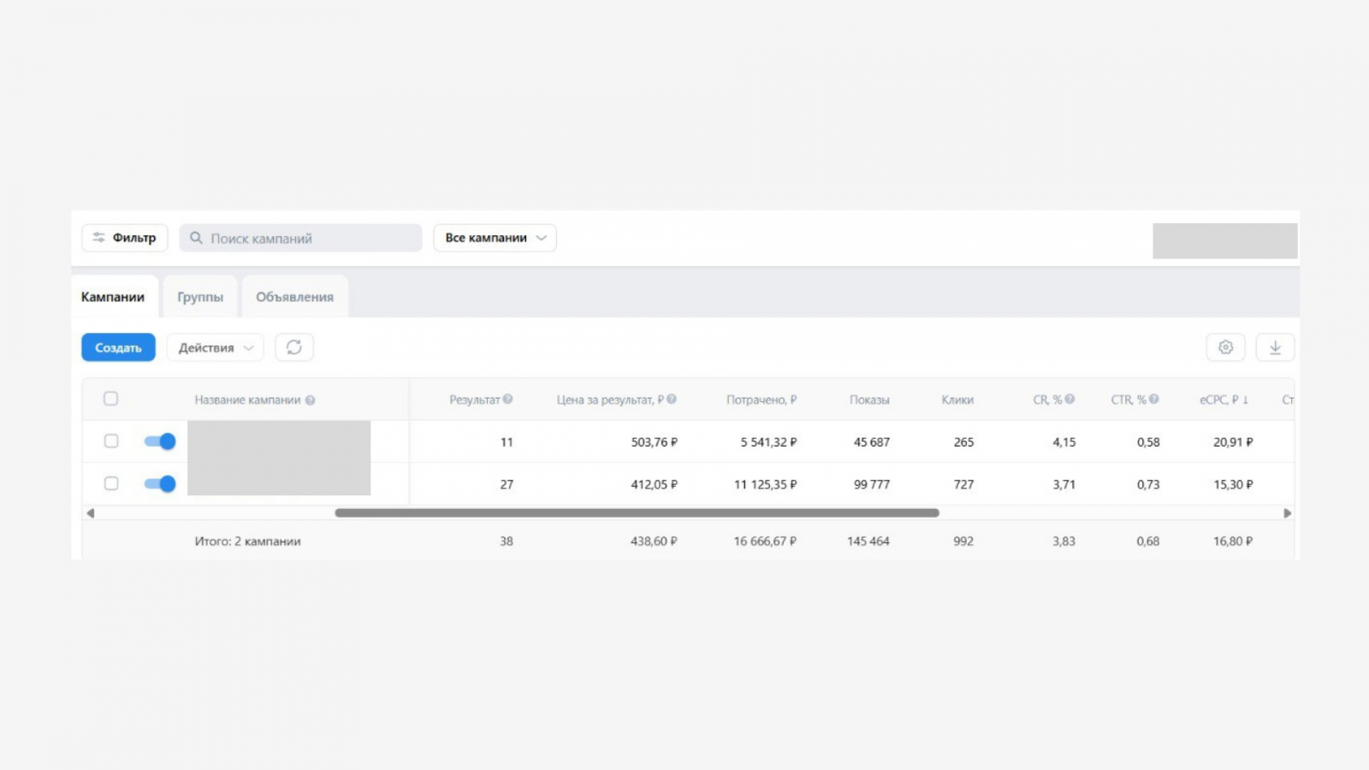Sort by Клики column header
Viewport: 1369px width, 770px height.
[957, 400]
